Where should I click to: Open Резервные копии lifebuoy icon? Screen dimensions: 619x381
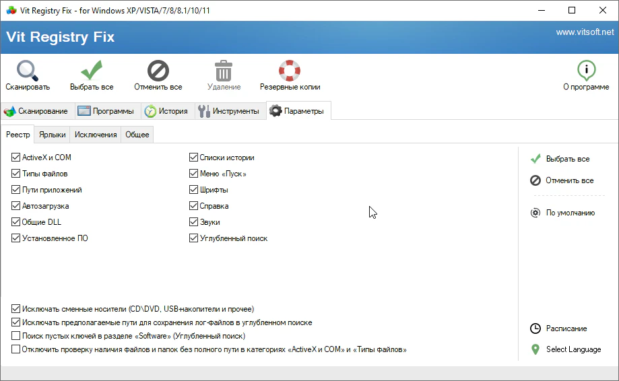pos(290,71)
